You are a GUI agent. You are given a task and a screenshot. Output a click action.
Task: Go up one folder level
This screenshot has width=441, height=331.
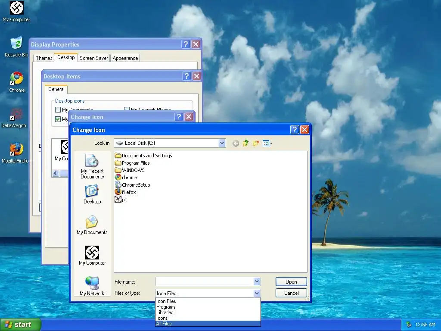click(246, 143)
